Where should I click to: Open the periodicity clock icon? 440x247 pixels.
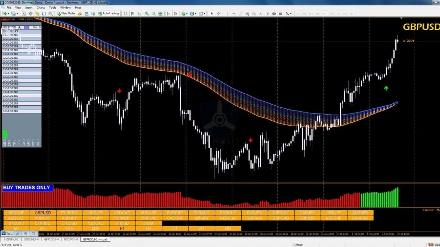click(192, 13)
